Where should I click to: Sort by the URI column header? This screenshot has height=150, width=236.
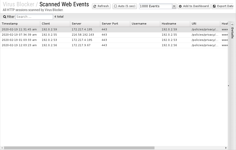(x=205, y=24)
